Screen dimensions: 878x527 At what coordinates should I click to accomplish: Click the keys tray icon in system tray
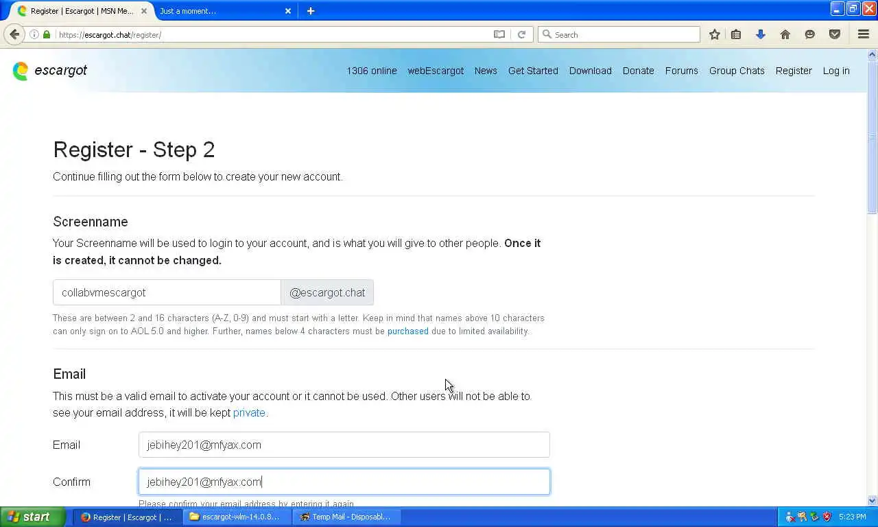(803, 517)
